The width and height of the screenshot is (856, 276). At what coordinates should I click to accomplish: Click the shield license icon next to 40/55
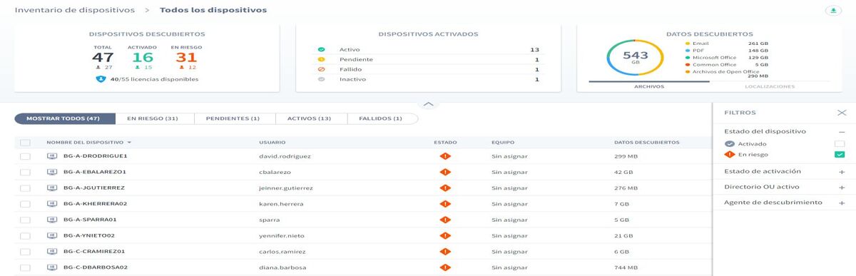tap(101, 79)
